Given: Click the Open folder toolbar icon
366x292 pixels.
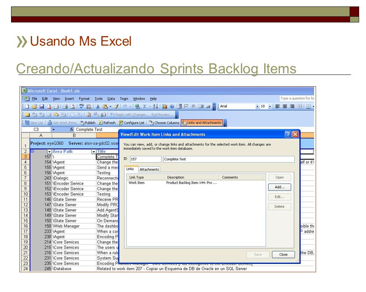Looking at the screenshot, I should point(35,106).
